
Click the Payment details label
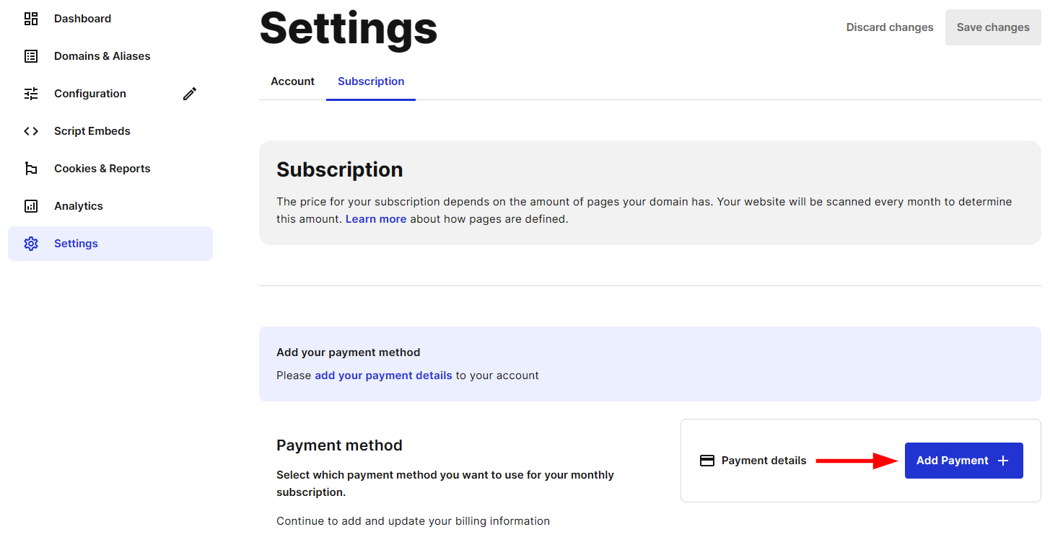tap(763, 460)
